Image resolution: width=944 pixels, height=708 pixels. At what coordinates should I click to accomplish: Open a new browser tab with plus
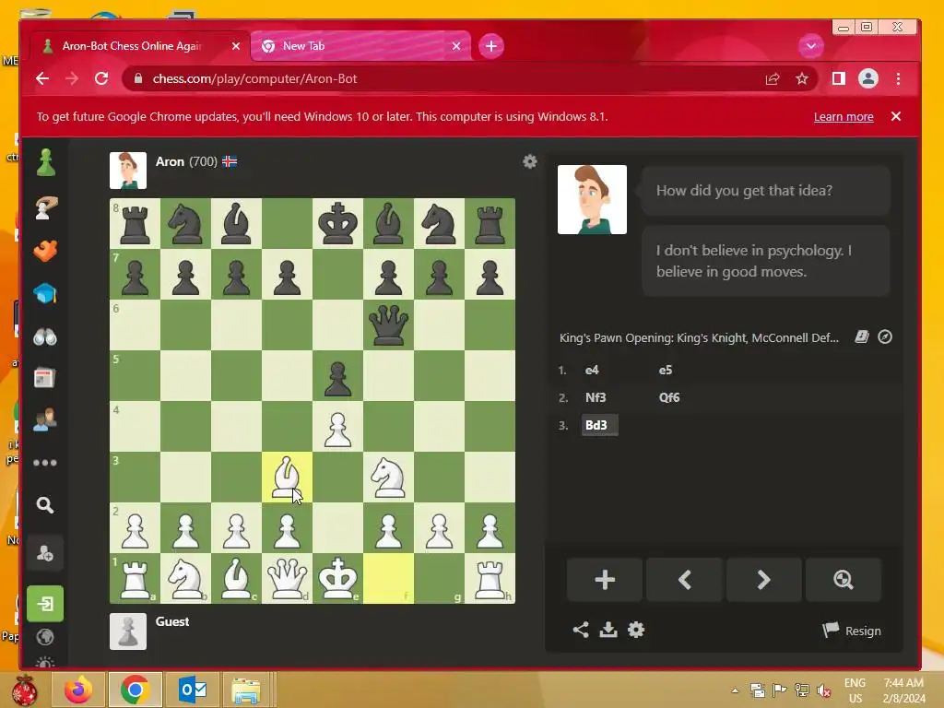[491, 46]
